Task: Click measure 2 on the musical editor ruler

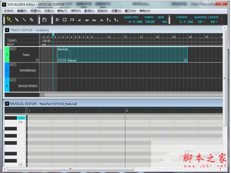Action: [127, 111]
